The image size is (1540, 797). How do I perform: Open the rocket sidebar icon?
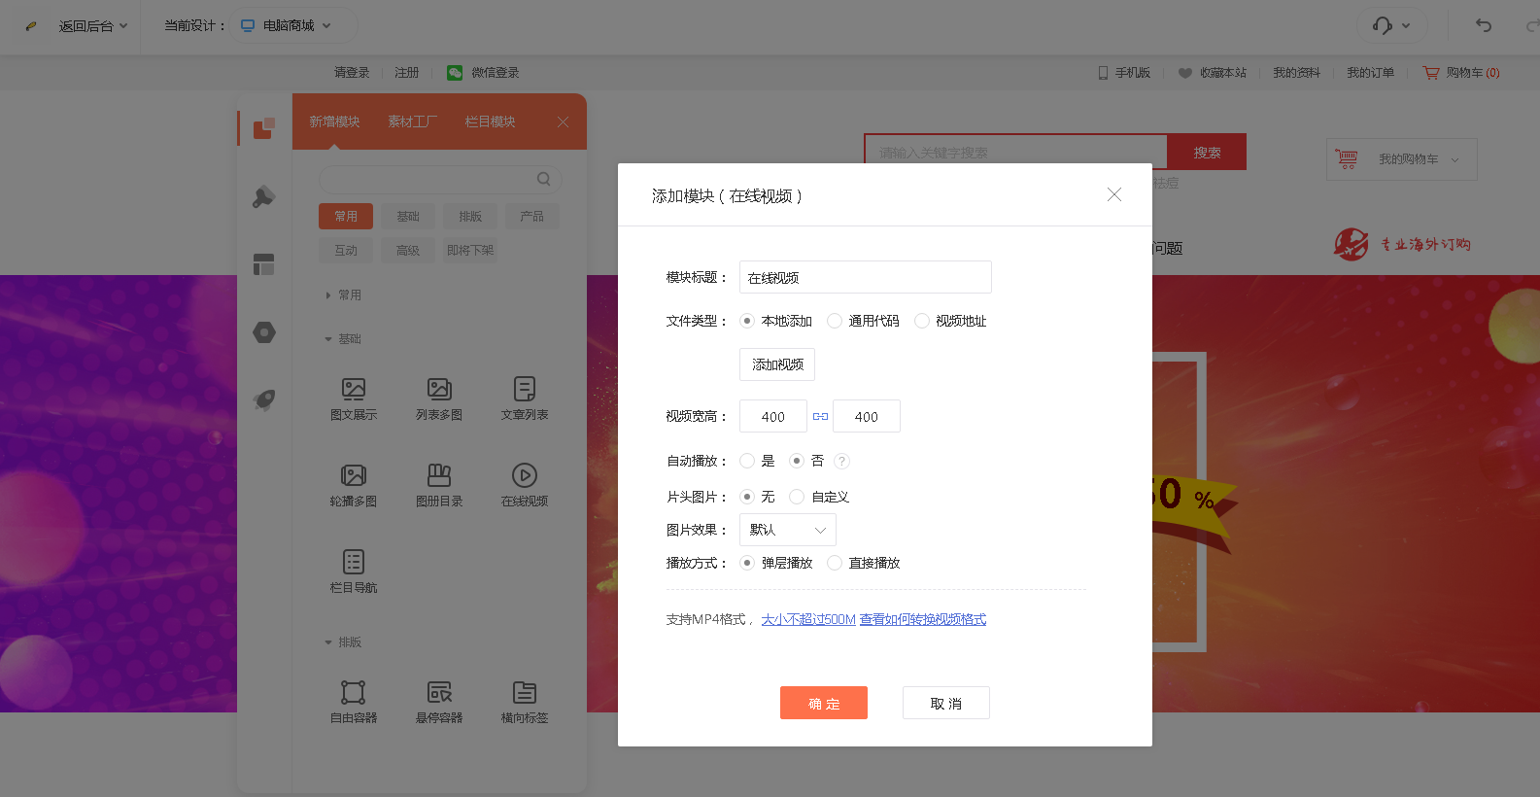264,399
